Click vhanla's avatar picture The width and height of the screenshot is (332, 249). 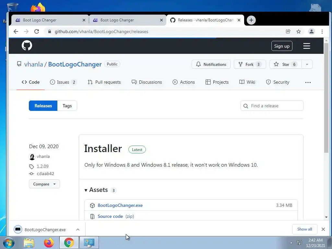click(x=32, y=157)
